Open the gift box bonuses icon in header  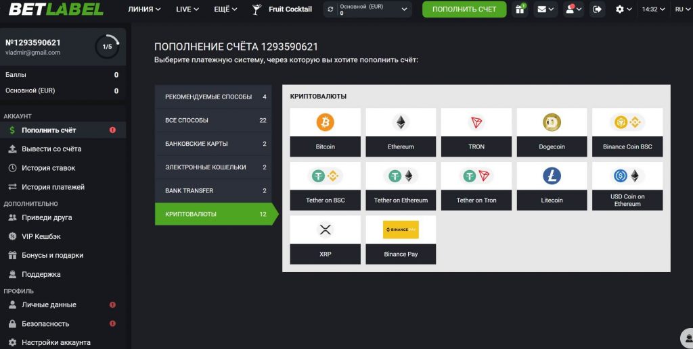point(520,9)
